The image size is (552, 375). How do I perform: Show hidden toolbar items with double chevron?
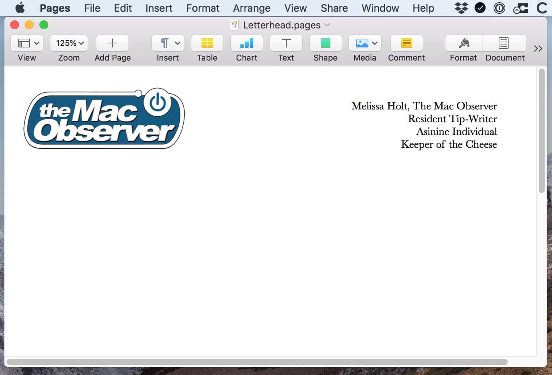pos(538,49)
